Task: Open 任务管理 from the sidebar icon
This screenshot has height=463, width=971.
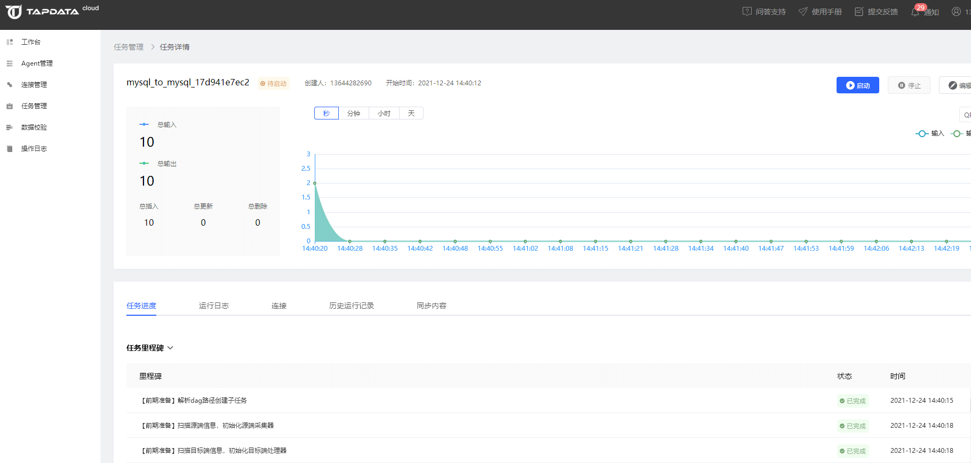Action: [10, 106]
